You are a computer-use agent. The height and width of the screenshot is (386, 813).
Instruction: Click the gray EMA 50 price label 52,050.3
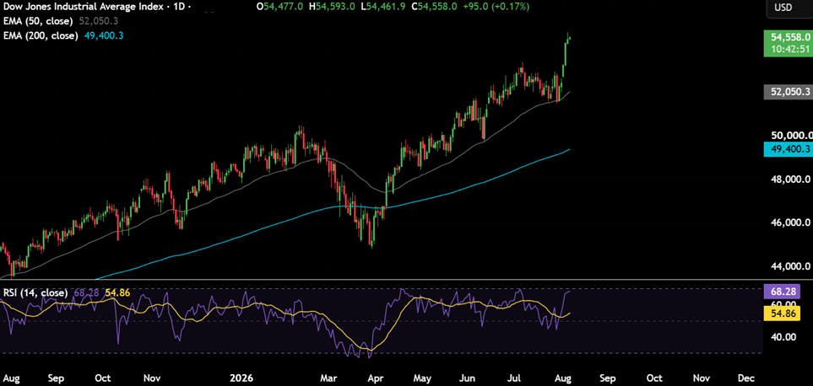(x=790, y=92)
